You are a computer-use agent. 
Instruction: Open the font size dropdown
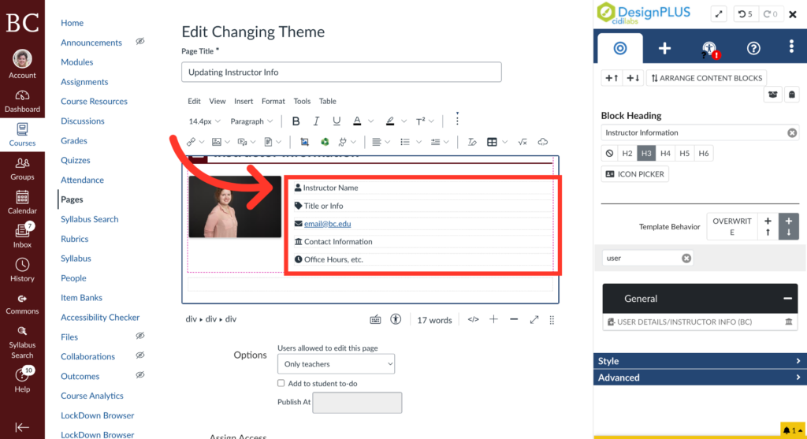204,121
